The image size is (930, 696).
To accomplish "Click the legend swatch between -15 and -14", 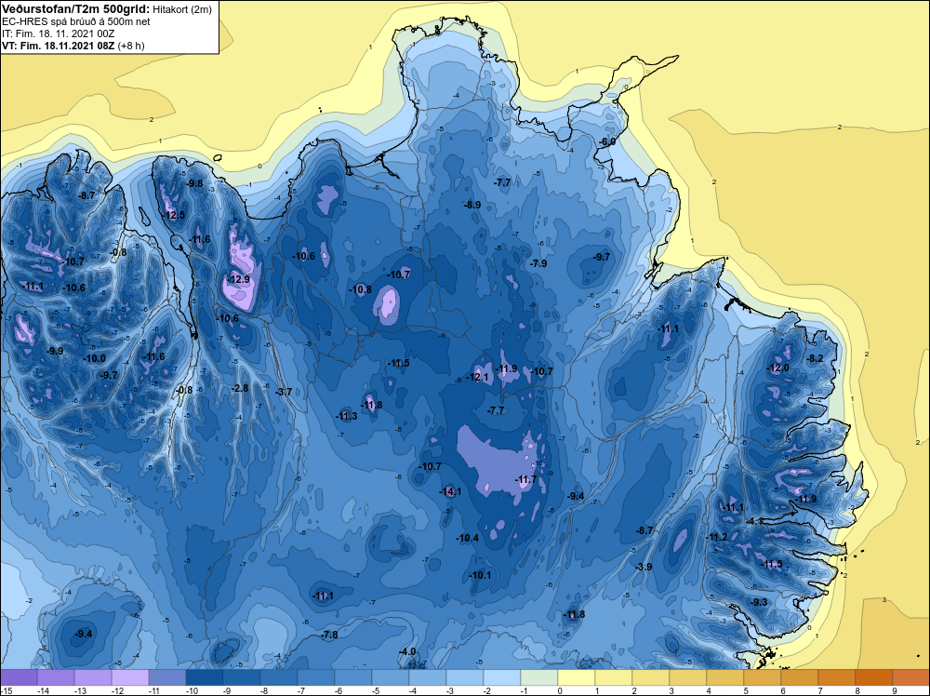I will 19,677.
